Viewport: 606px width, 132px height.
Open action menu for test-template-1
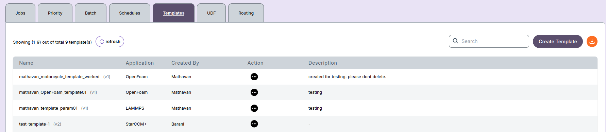point(254,124)
